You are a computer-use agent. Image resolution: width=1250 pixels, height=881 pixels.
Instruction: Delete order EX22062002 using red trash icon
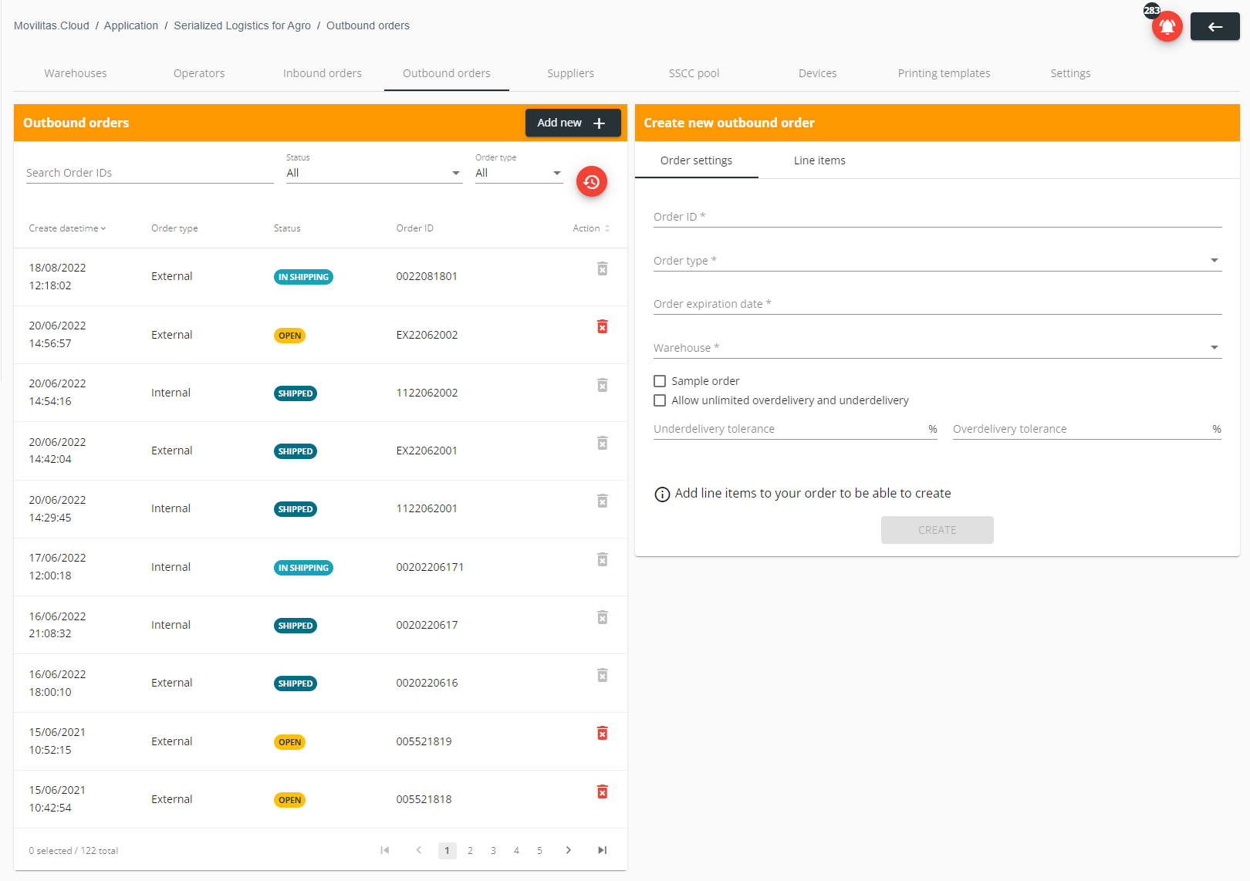click(x=603, y=326)
